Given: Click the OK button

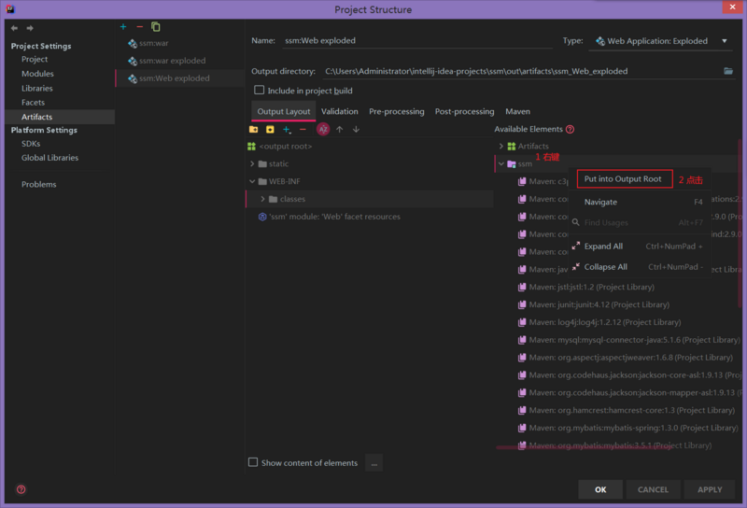Looking at the screenshot, I should (x=600, y=489).
